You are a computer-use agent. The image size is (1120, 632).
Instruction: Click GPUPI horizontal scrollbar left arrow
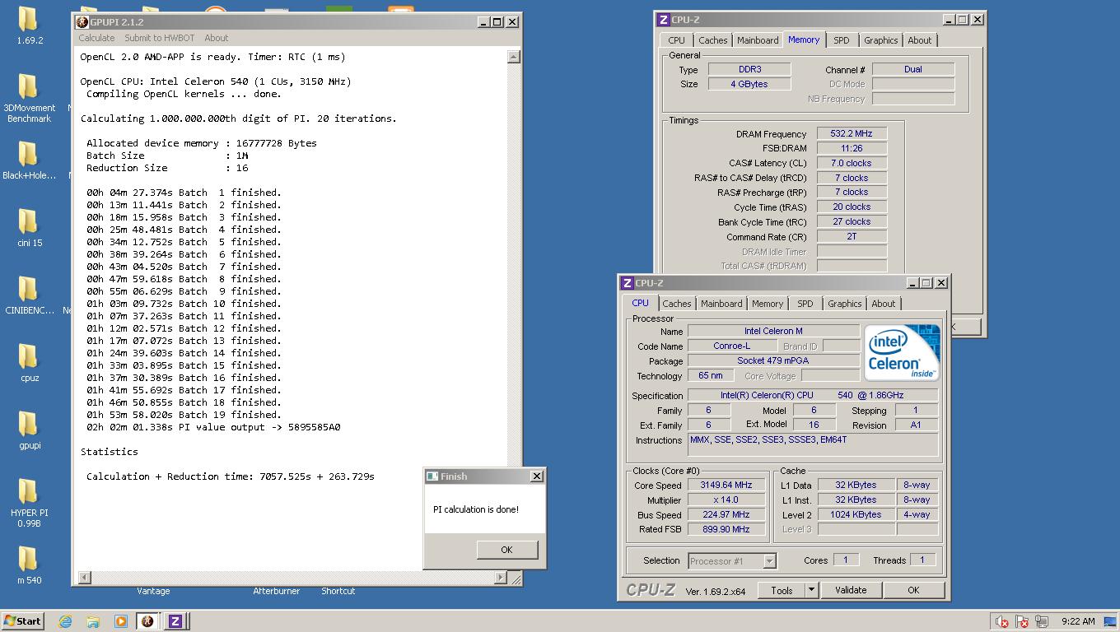84,578
